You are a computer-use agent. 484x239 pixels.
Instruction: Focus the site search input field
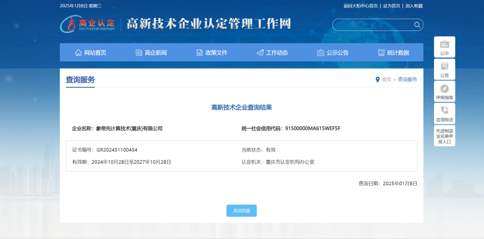[373, 25]
